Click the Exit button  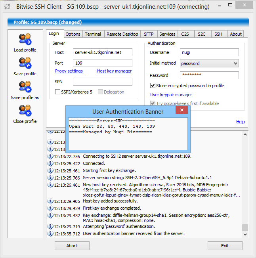coord(225,246)
